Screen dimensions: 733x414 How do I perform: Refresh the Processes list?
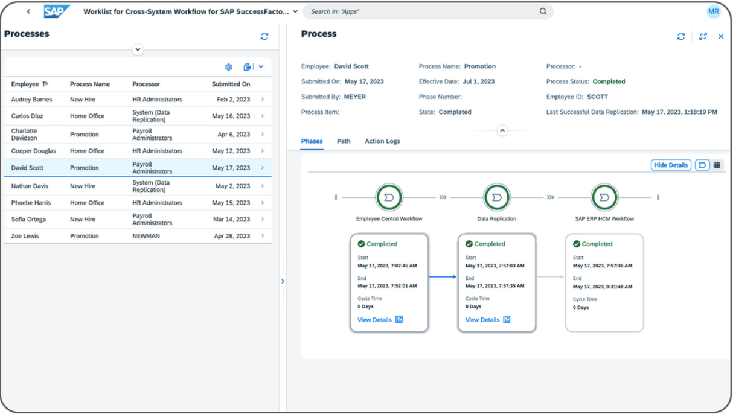[x=264, y=36]
